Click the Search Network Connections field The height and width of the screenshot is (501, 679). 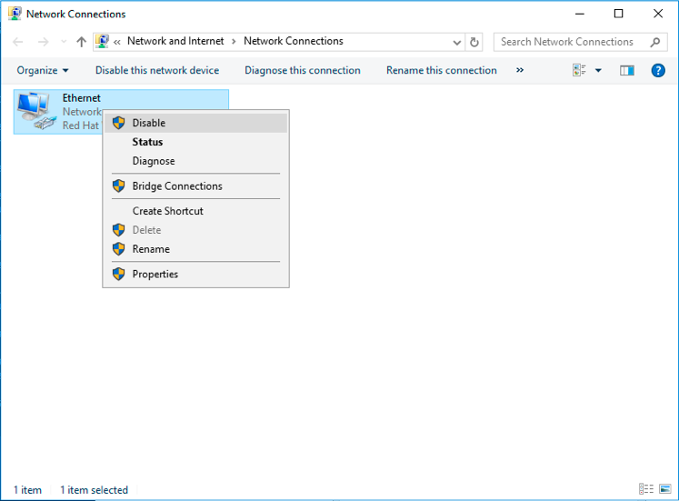point(571,42)
